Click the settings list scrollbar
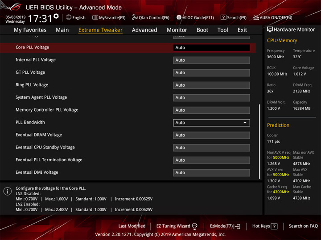Screen dimensions: 321x240 coord(260,142)
